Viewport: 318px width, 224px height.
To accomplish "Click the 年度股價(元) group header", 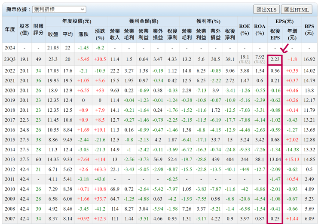I will tap(76, 21).
